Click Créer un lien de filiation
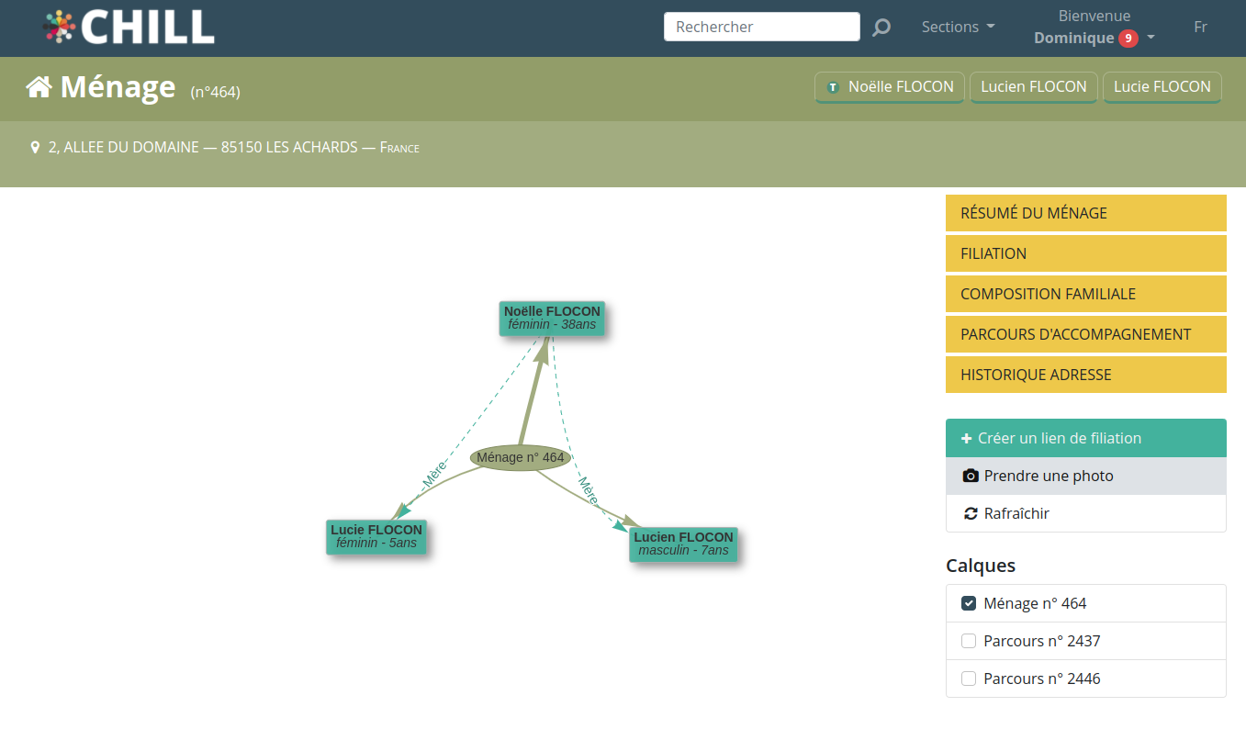 click(1085, 438)
